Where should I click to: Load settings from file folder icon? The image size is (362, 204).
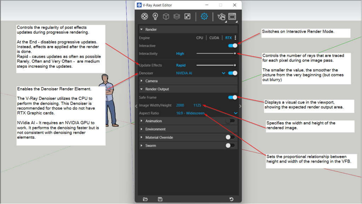click(x=145, y=199)
